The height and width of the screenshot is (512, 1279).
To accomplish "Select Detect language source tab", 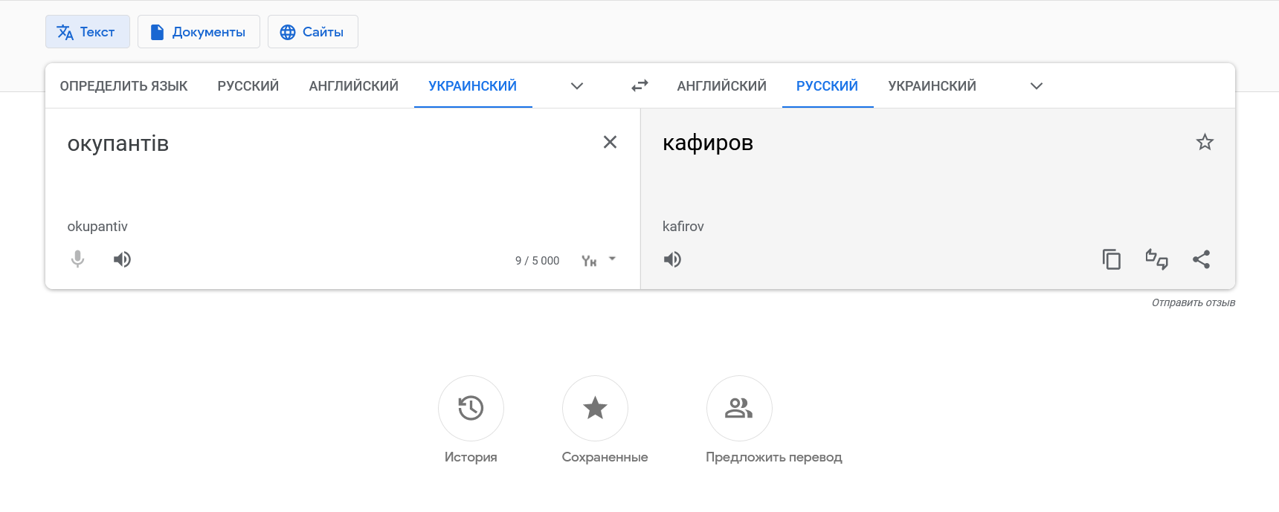I will [x=123, y=86].
